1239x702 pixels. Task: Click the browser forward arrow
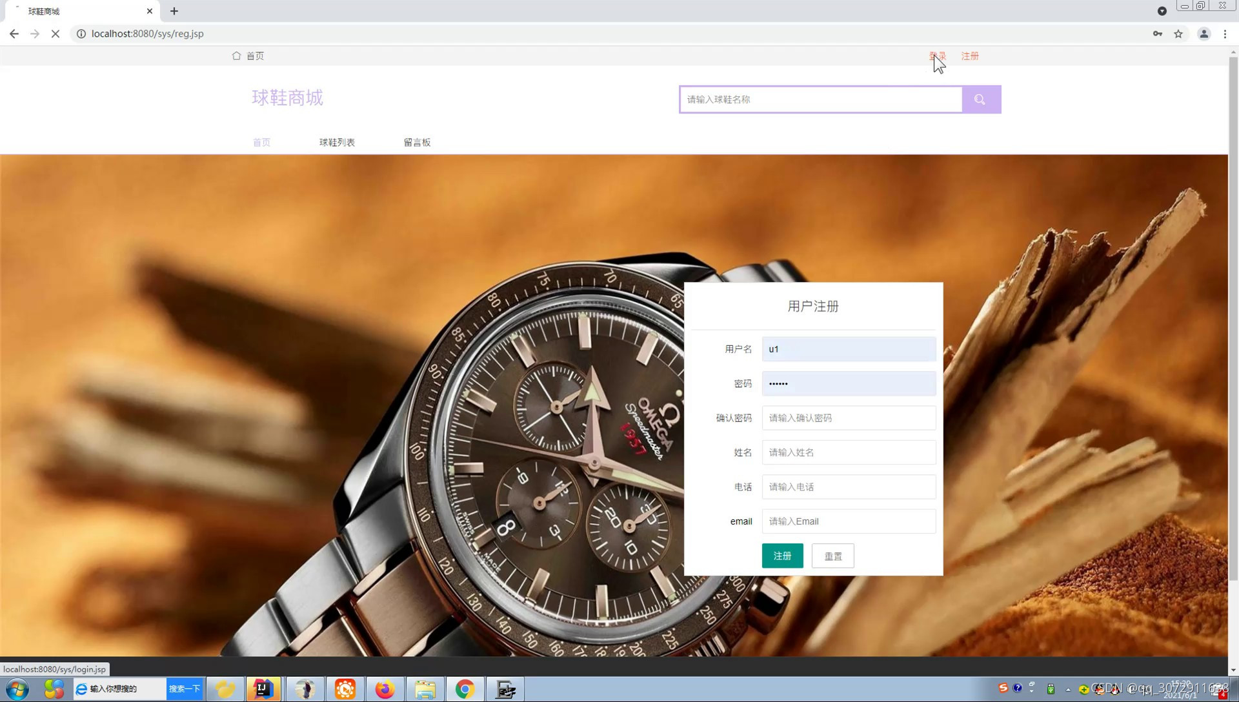pyautogui.click(x=35, y=34)
